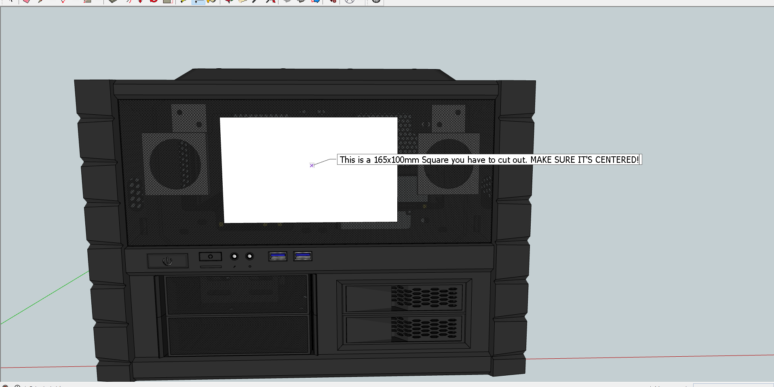Image resolution: width=774 pixels, height=387 pixels.
Task: Select the 165x100mm cutout callout text
Action: pos(489,160)
